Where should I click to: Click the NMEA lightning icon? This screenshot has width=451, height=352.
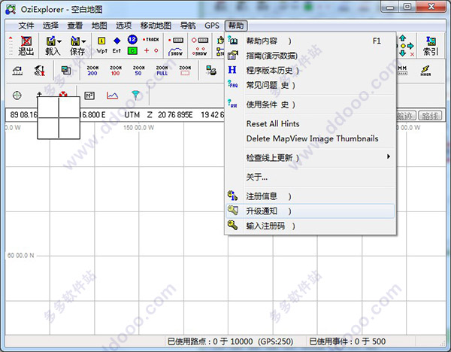(x=425, y=71)
